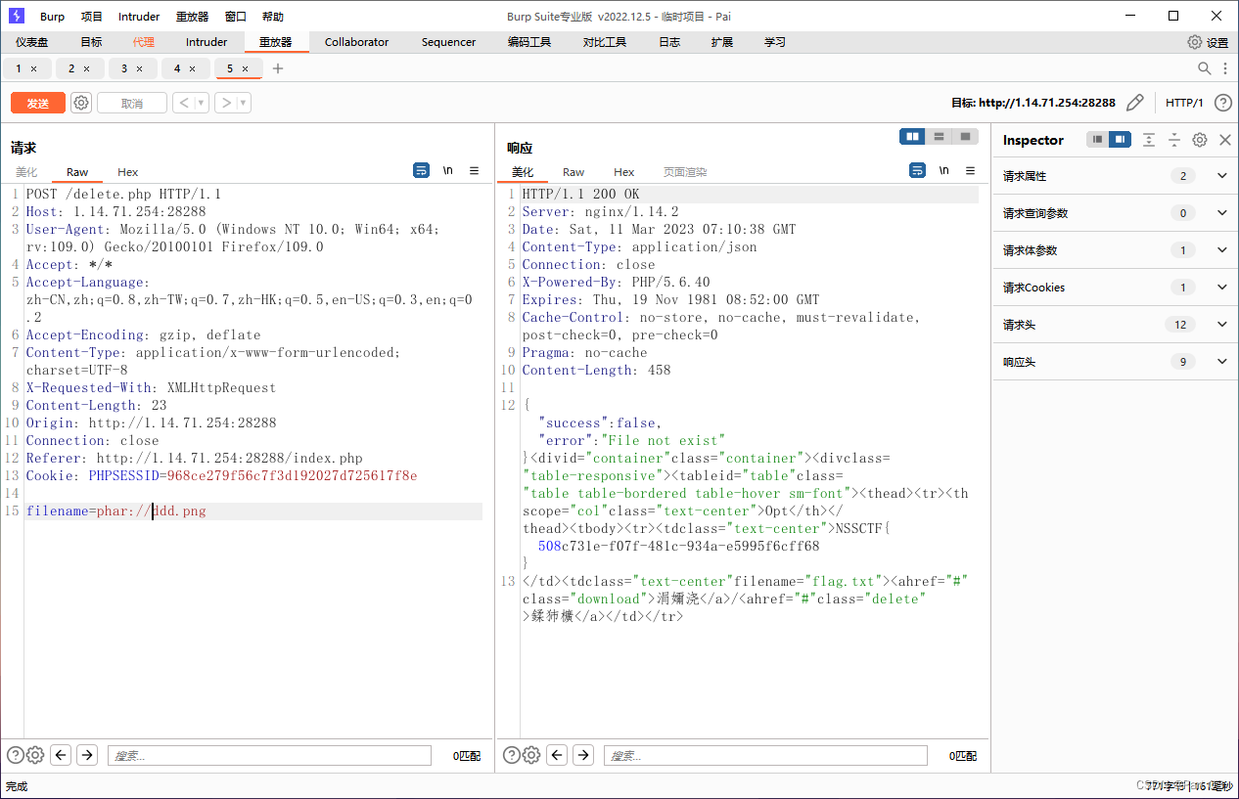Go to next response search match

[583, 755]
